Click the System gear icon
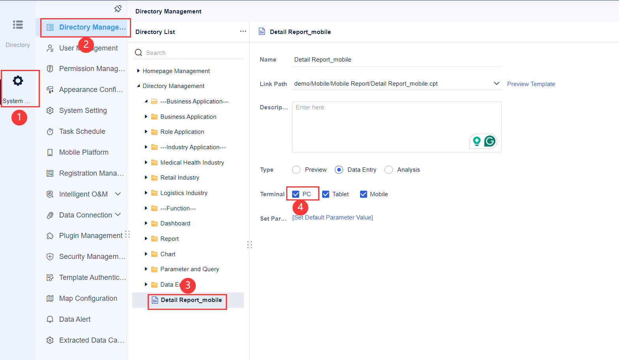The image size is (619, 360). 18,81
